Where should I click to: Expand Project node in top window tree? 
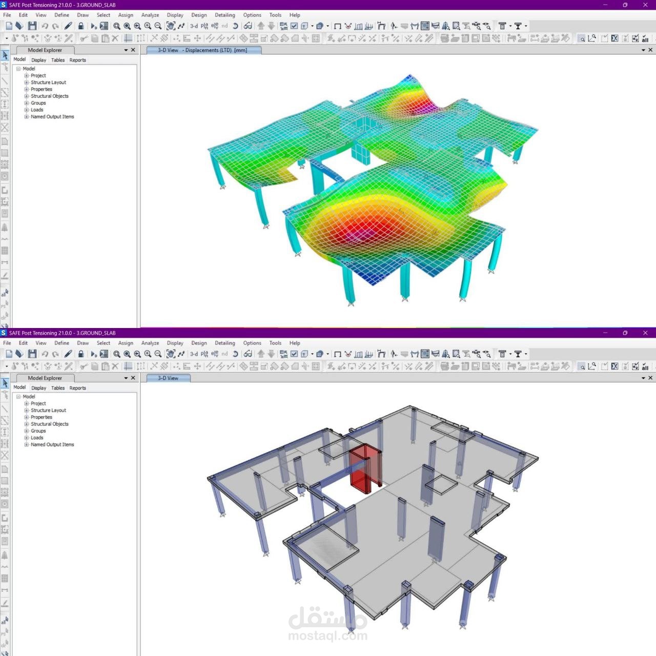(x=27, y=75)
